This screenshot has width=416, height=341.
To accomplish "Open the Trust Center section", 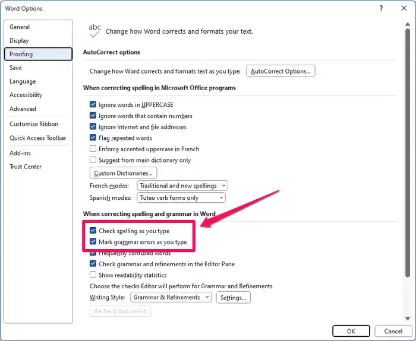I will coord(26,167).
